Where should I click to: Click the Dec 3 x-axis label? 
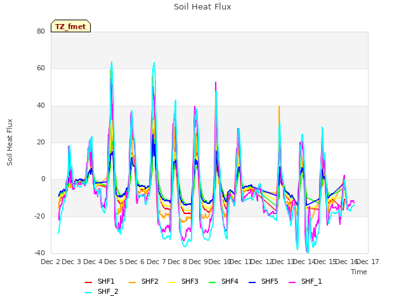(x=72, y=262)
